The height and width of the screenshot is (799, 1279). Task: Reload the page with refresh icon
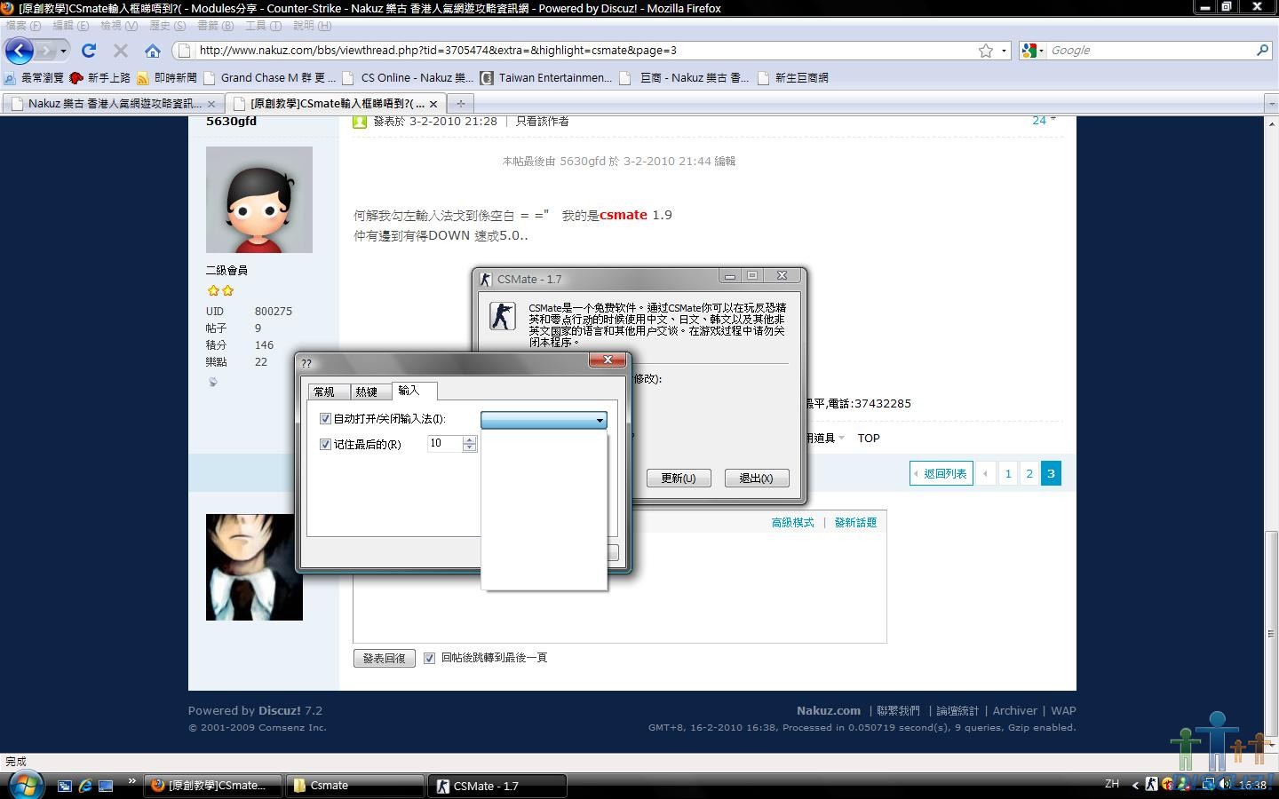(x=89, y=51)
